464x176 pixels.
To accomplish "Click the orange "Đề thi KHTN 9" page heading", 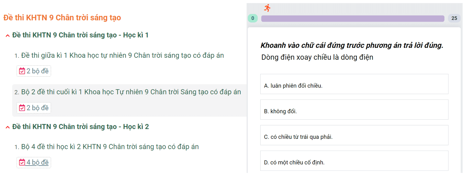I will pyautogui.click(x=62, y=18).
